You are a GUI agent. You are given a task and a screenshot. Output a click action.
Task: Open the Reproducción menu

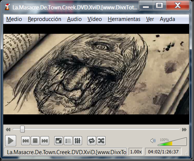click(x=45, y=19)
